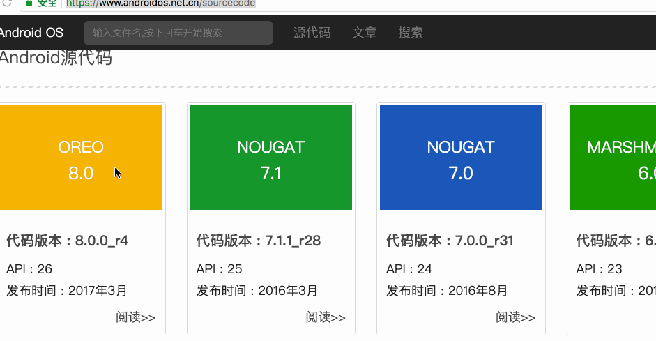Viewport: 656px width, 341px height.
Task: Open the 源代码 navigation menu item
Action: coord(312,33)
